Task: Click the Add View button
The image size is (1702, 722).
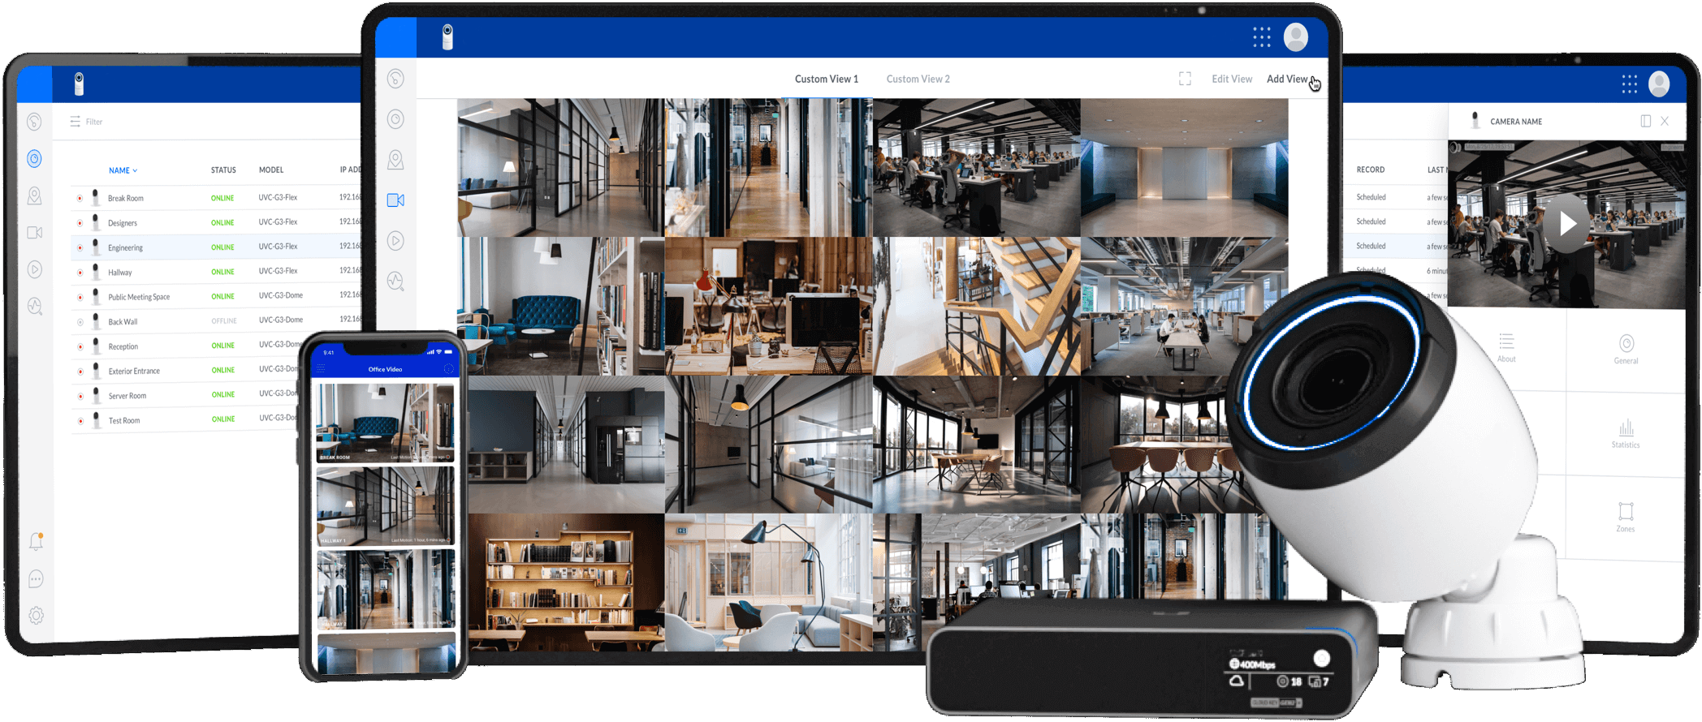Action: pyautogui.click(x=1287, y=79)
